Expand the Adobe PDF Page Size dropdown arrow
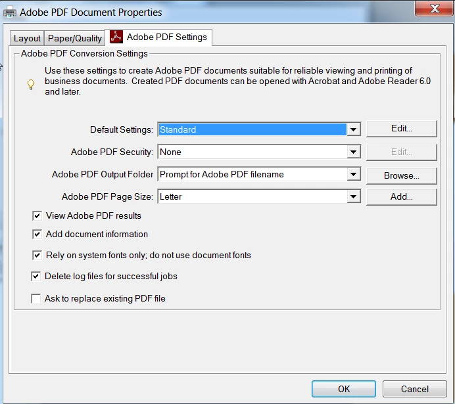The height and width of the screenshot is (404, 455). (x=354, y=197)
